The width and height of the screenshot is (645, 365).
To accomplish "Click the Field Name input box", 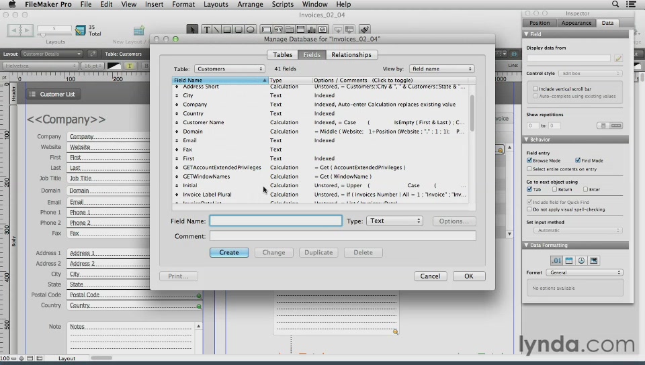I will point(275,221).
